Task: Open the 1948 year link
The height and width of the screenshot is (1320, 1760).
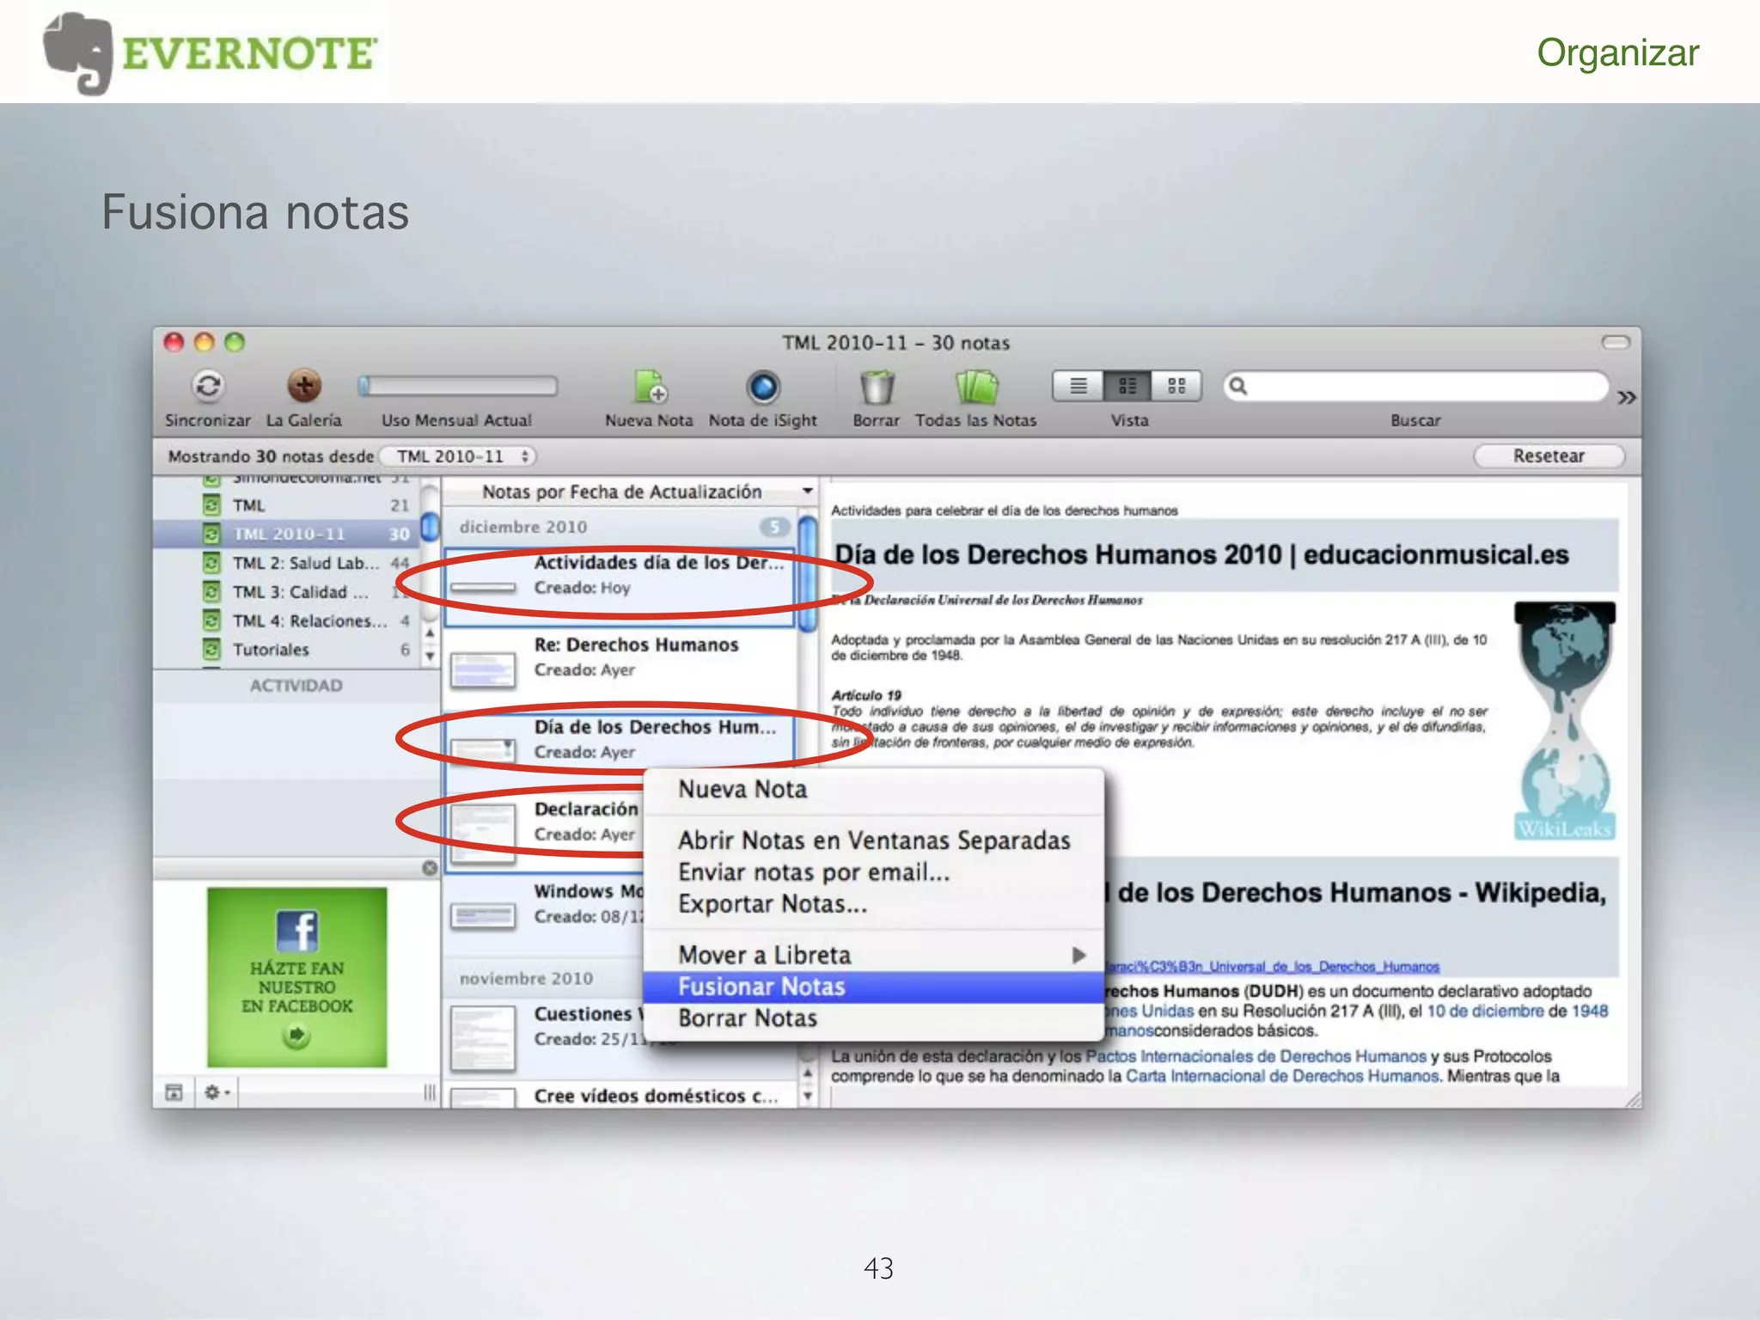Action: point(1589,1011)
